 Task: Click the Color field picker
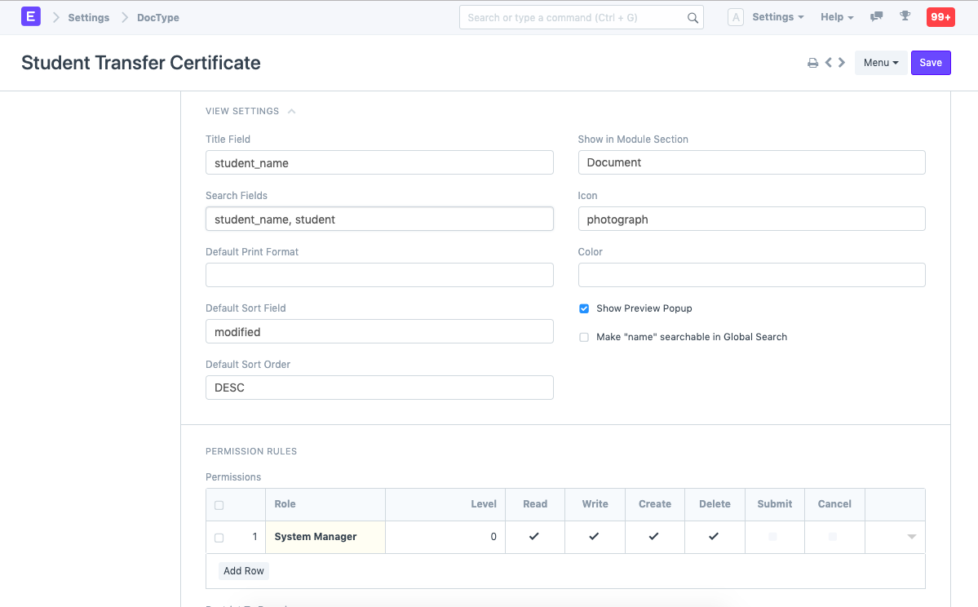tap(751, 275)
